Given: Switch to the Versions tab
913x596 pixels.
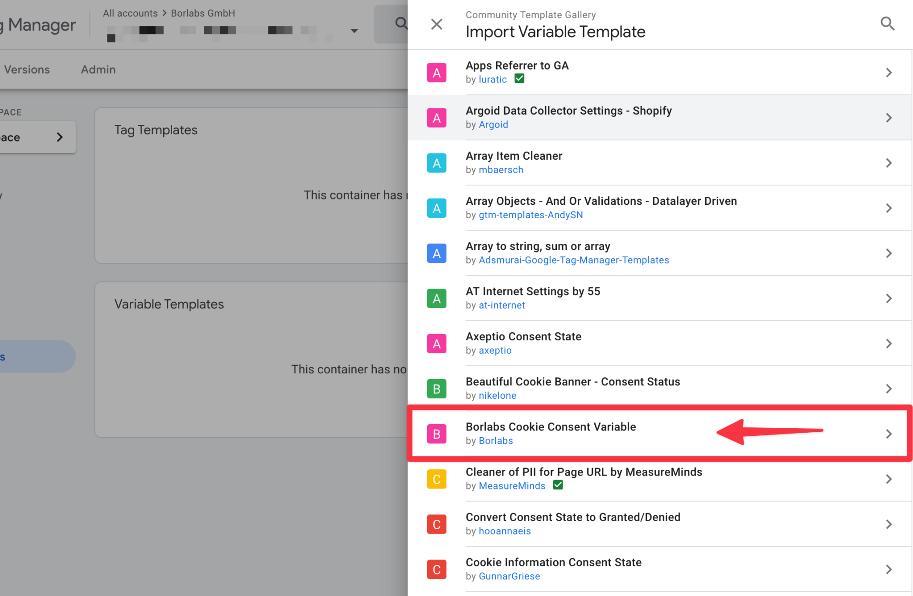Looking at the screenshot, I should [x=27, y=70].
